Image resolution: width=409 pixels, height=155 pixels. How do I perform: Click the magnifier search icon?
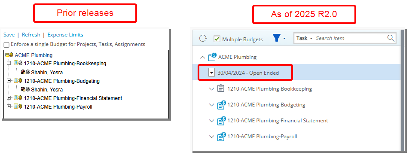391,38
